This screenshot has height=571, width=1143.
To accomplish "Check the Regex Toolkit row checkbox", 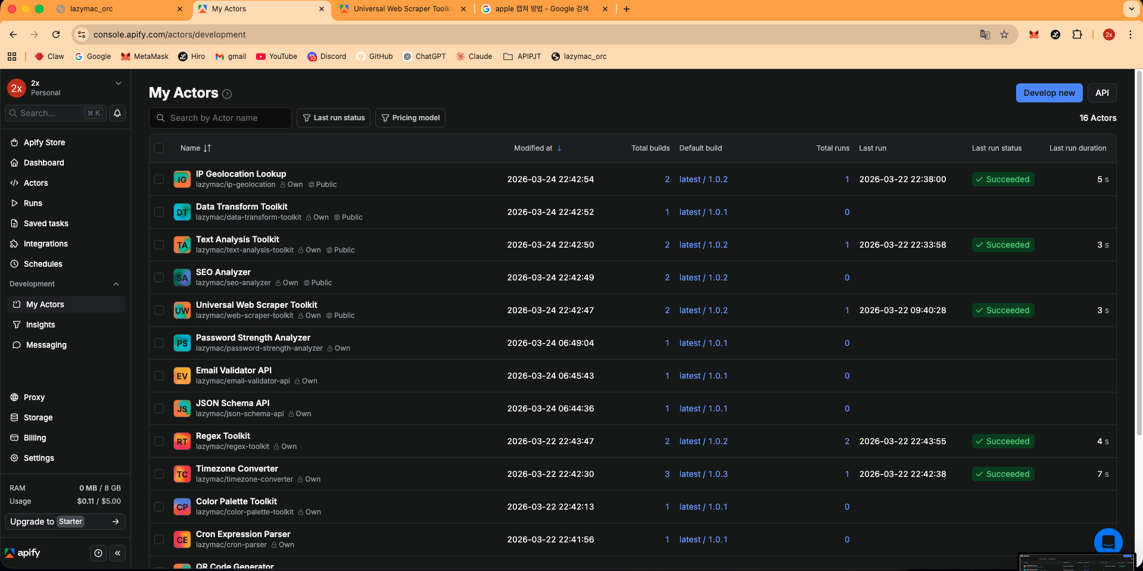I will 159,441.
